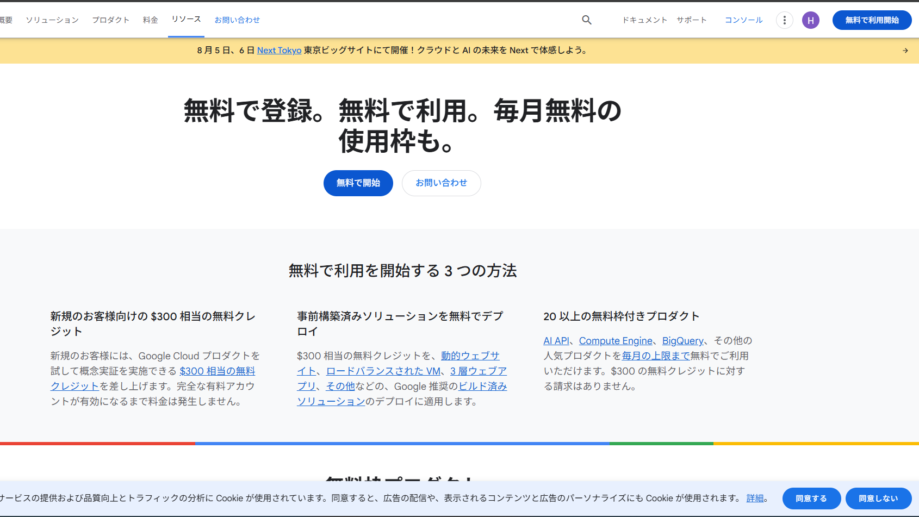Open the プロダクト menu
Image resolution: width=919 pixels, height=517 pixels.
pos(111,20)
